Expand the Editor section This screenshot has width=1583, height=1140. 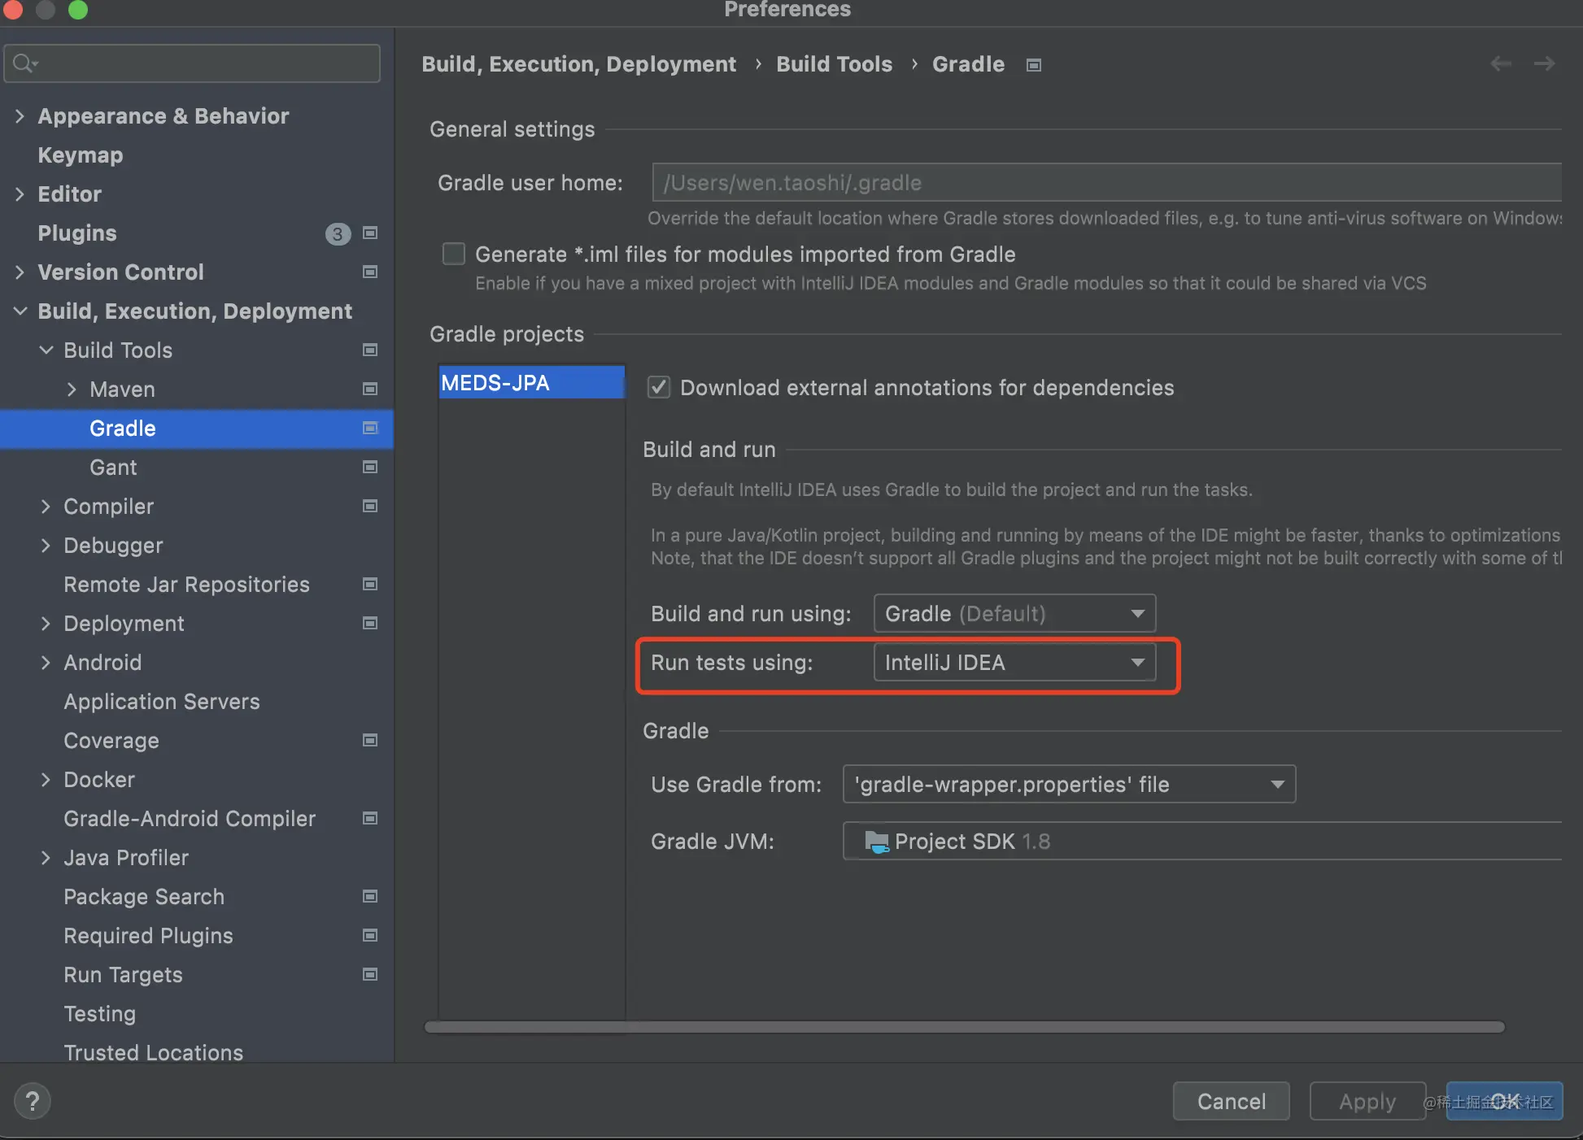click(x=20, y=194)
